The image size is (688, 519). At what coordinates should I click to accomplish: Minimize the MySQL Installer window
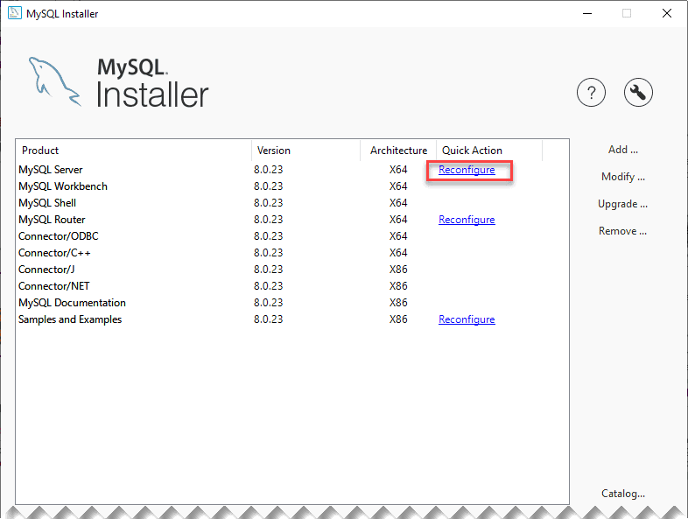tap(587, 14)
